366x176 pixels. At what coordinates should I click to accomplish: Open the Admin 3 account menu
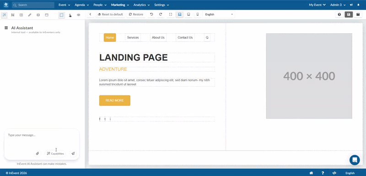(x=338, y=5)
